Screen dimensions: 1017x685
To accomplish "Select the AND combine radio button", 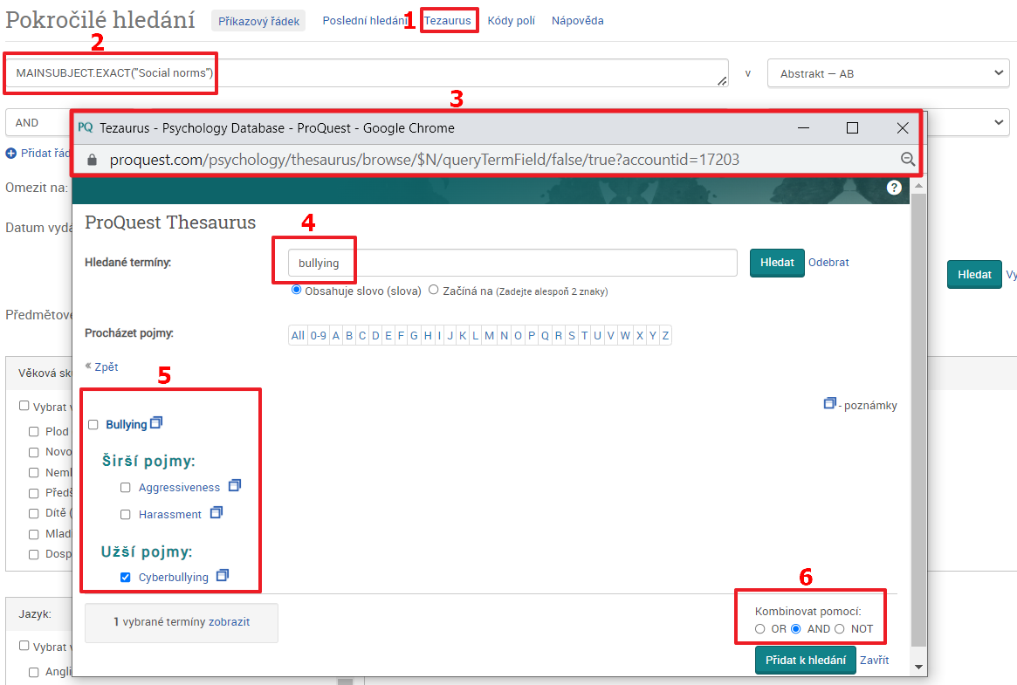I will (x=796, y=628).
